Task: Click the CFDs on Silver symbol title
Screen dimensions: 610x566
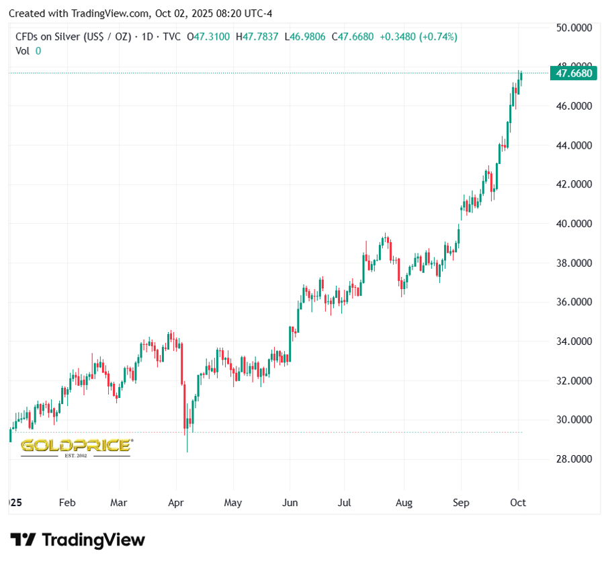Action: tap(73, 37)
